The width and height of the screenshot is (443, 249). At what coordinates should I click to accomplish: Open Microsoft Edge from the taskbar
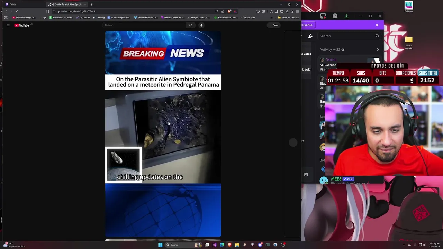click(222, 245)
